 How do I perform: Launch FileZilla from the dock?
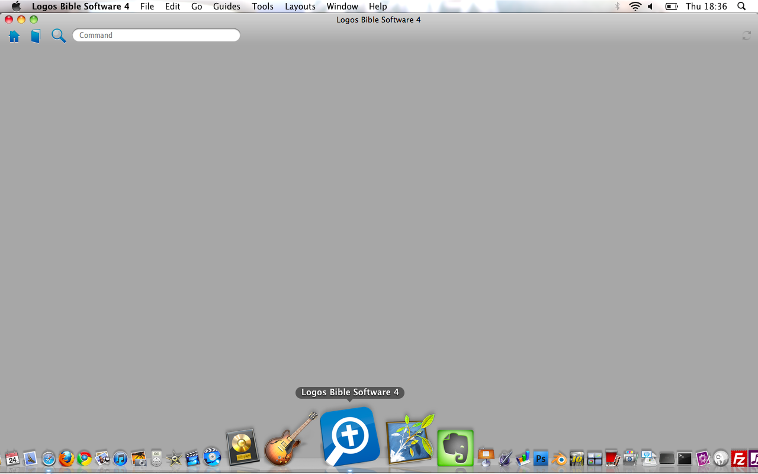[739, 458]
